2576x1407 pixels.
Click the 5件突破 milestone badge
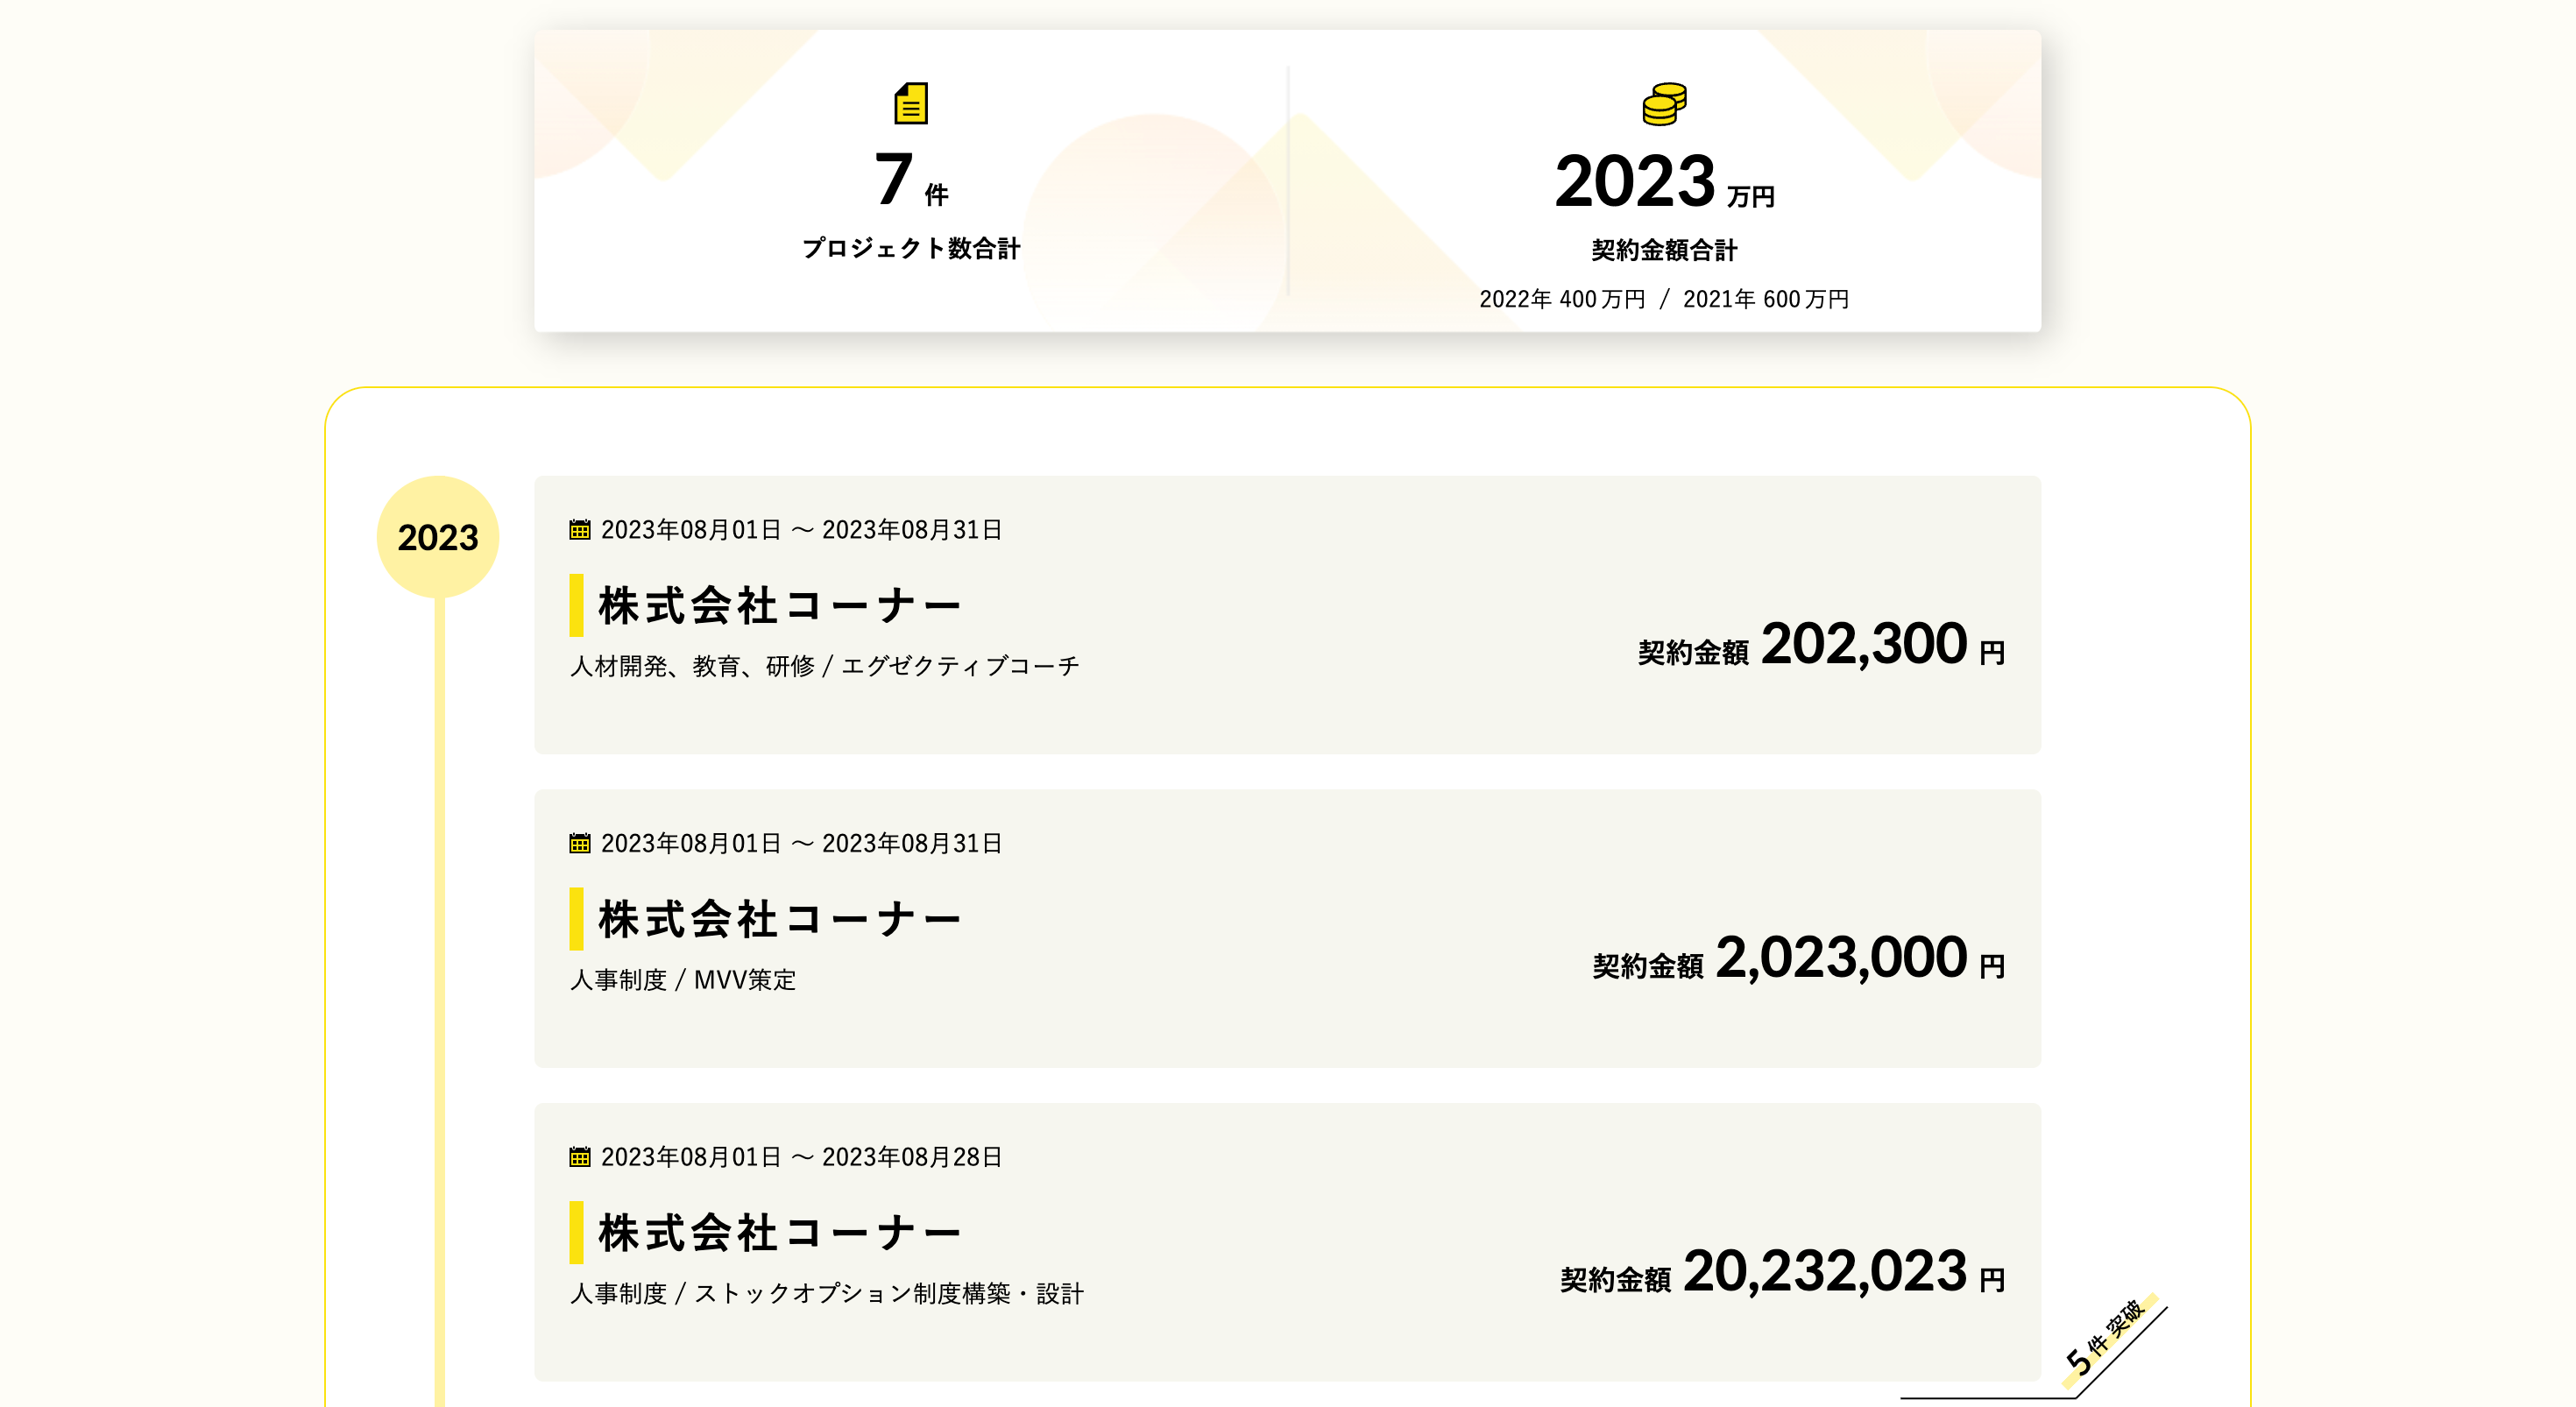[2106, 1337]
